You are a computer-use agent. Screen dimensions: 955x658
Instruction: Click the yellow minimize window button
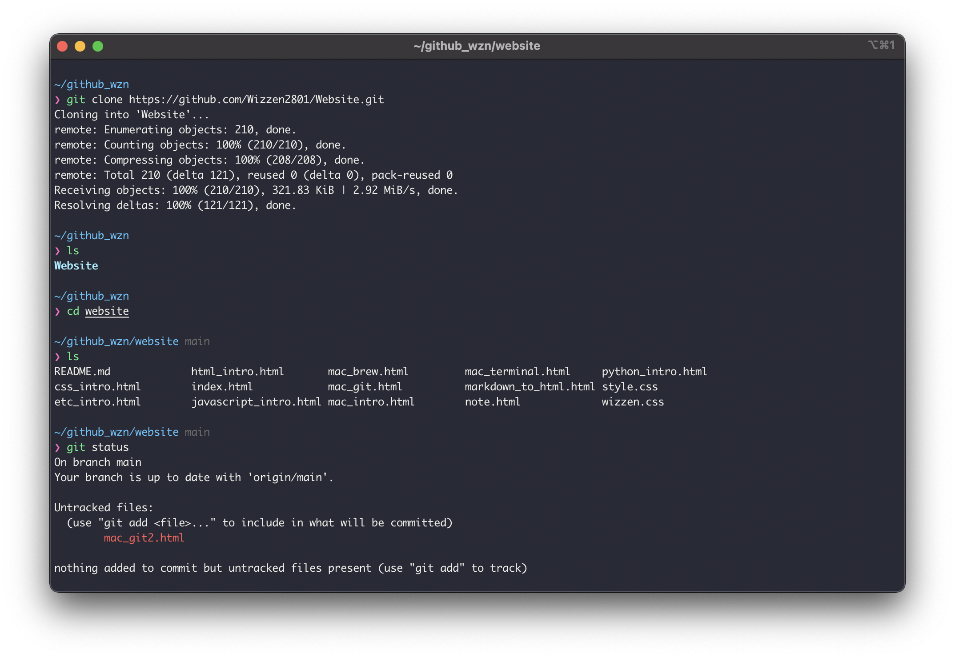80,46
